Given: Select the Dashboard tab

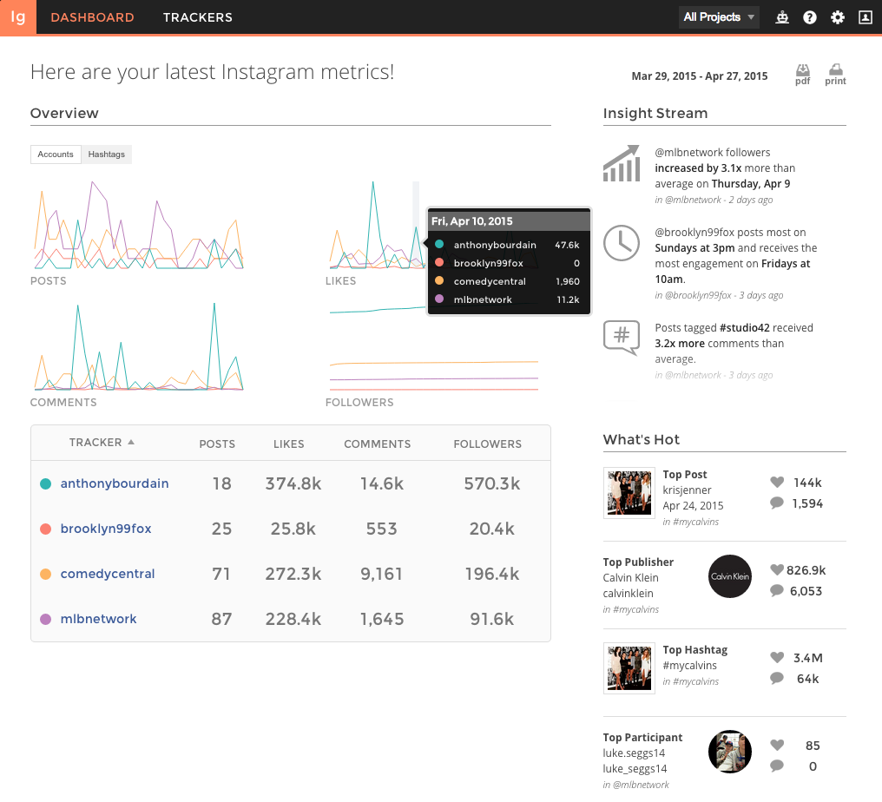Looking at the screenshot, I should [92, 17].
